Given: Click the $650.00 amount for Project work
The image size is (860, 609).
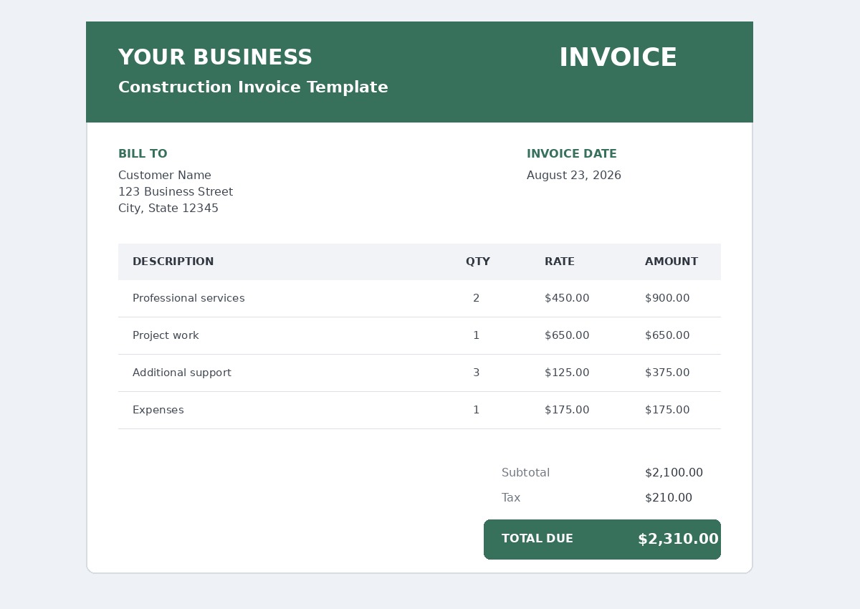Looking at the screenshot, I should 667,335.
